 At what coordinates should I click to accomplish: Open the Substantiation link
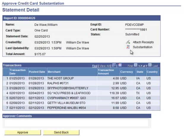click(142, 47)
